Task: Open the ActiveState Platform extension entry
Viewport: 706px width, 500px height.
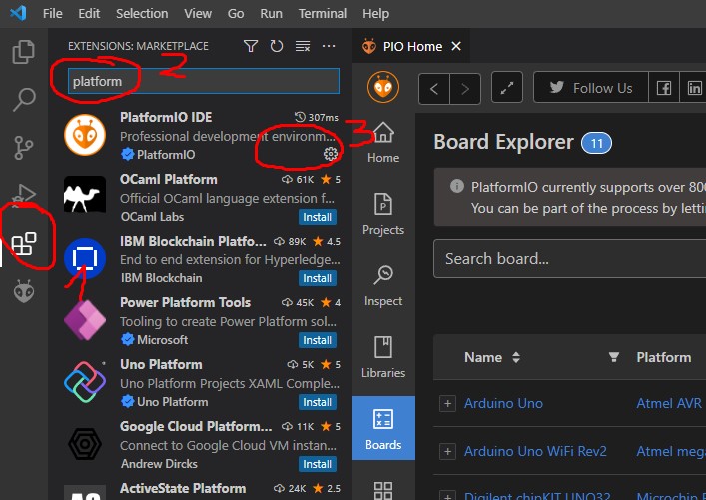Action: point(202,490)
